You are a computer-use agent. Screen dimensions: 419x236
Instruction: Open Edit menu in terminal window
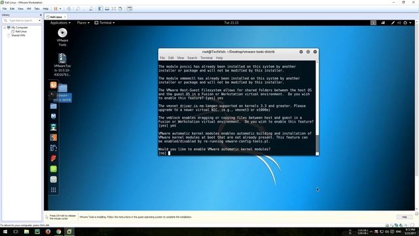[x=171, y=58]
